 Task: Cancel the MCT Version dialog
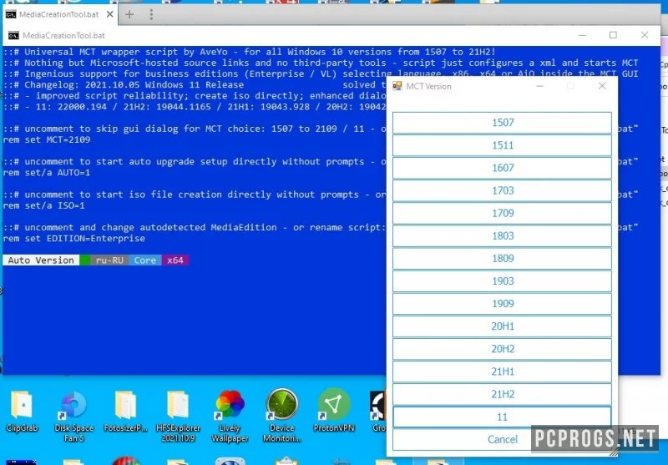pyautogui.click(x=503, y=439)
